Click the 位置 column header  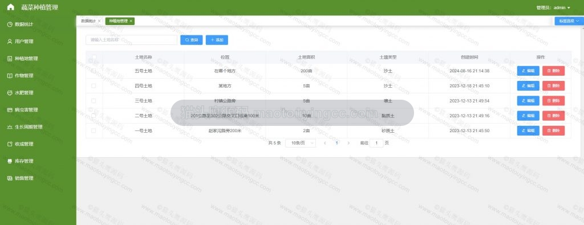click(225, 58)
